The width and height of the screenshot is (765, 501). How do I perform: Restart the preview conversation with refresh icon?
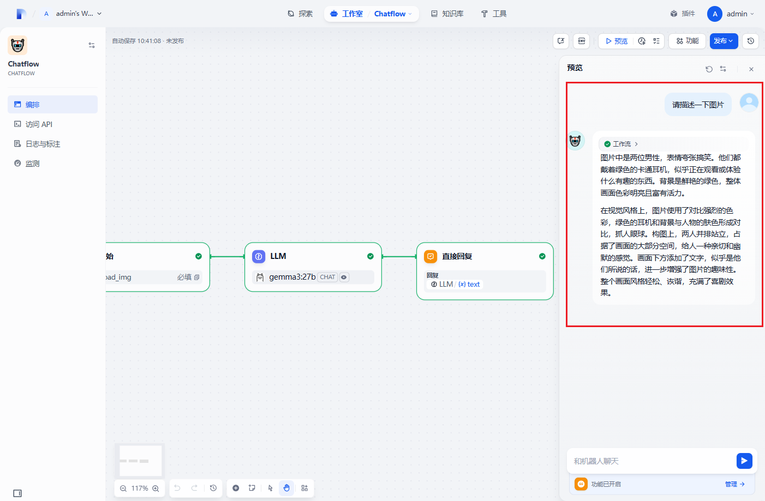point(709,69)
